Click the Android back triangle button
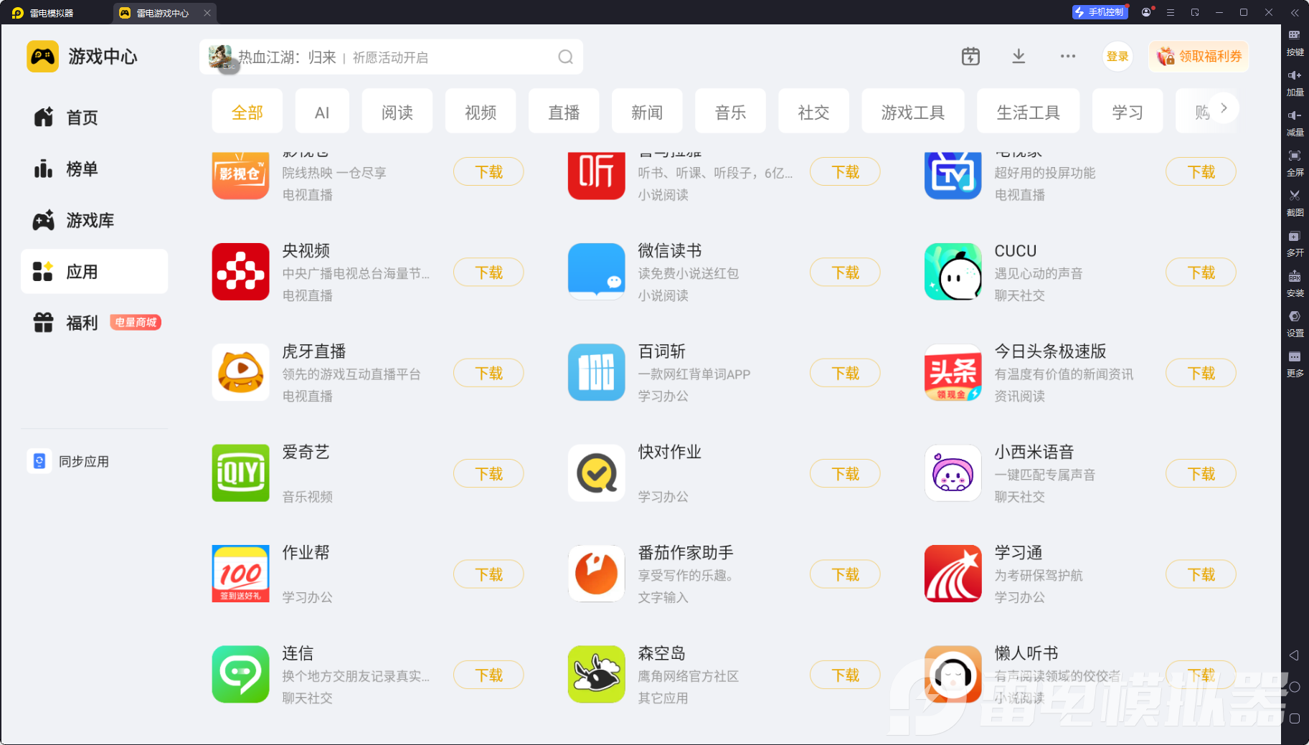 1294,655
